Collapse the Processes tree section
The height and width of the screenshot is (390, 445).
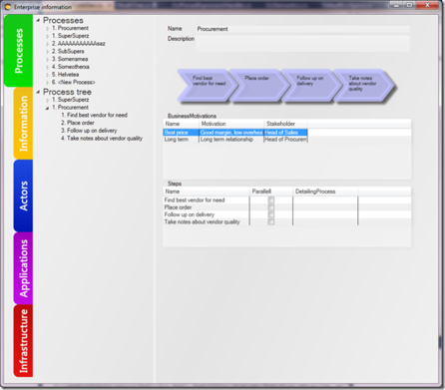click(38, 20)
